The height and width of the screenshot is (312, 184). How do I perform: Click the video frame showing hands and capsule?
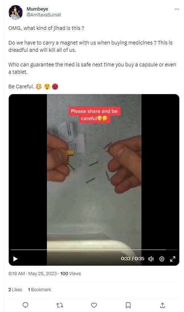tap(94, 171)
